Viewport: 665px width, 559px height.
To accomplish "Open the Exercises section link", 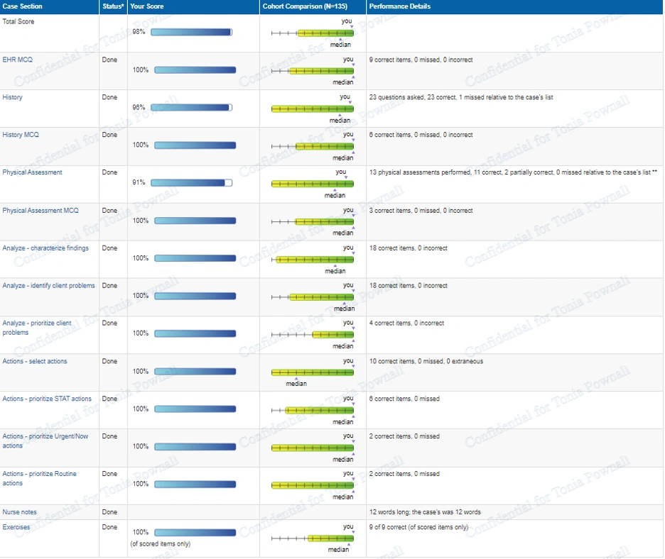I will click(x=16, y=528).
